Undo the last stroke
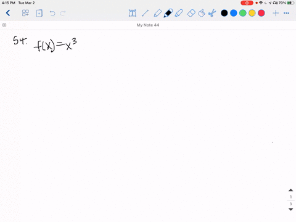 [52, 14]
